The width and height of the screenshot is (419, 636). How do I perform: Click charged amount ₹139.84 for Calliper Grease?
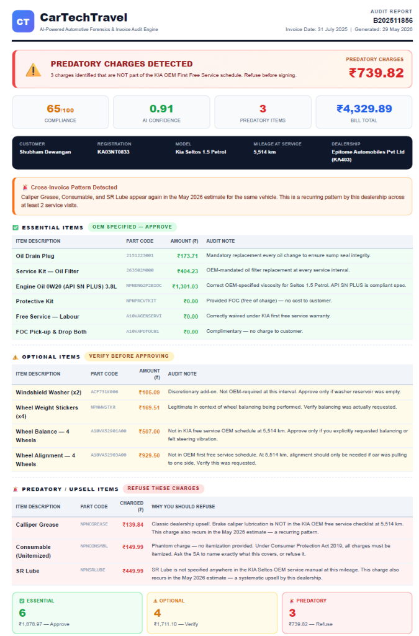pos(133,525)
